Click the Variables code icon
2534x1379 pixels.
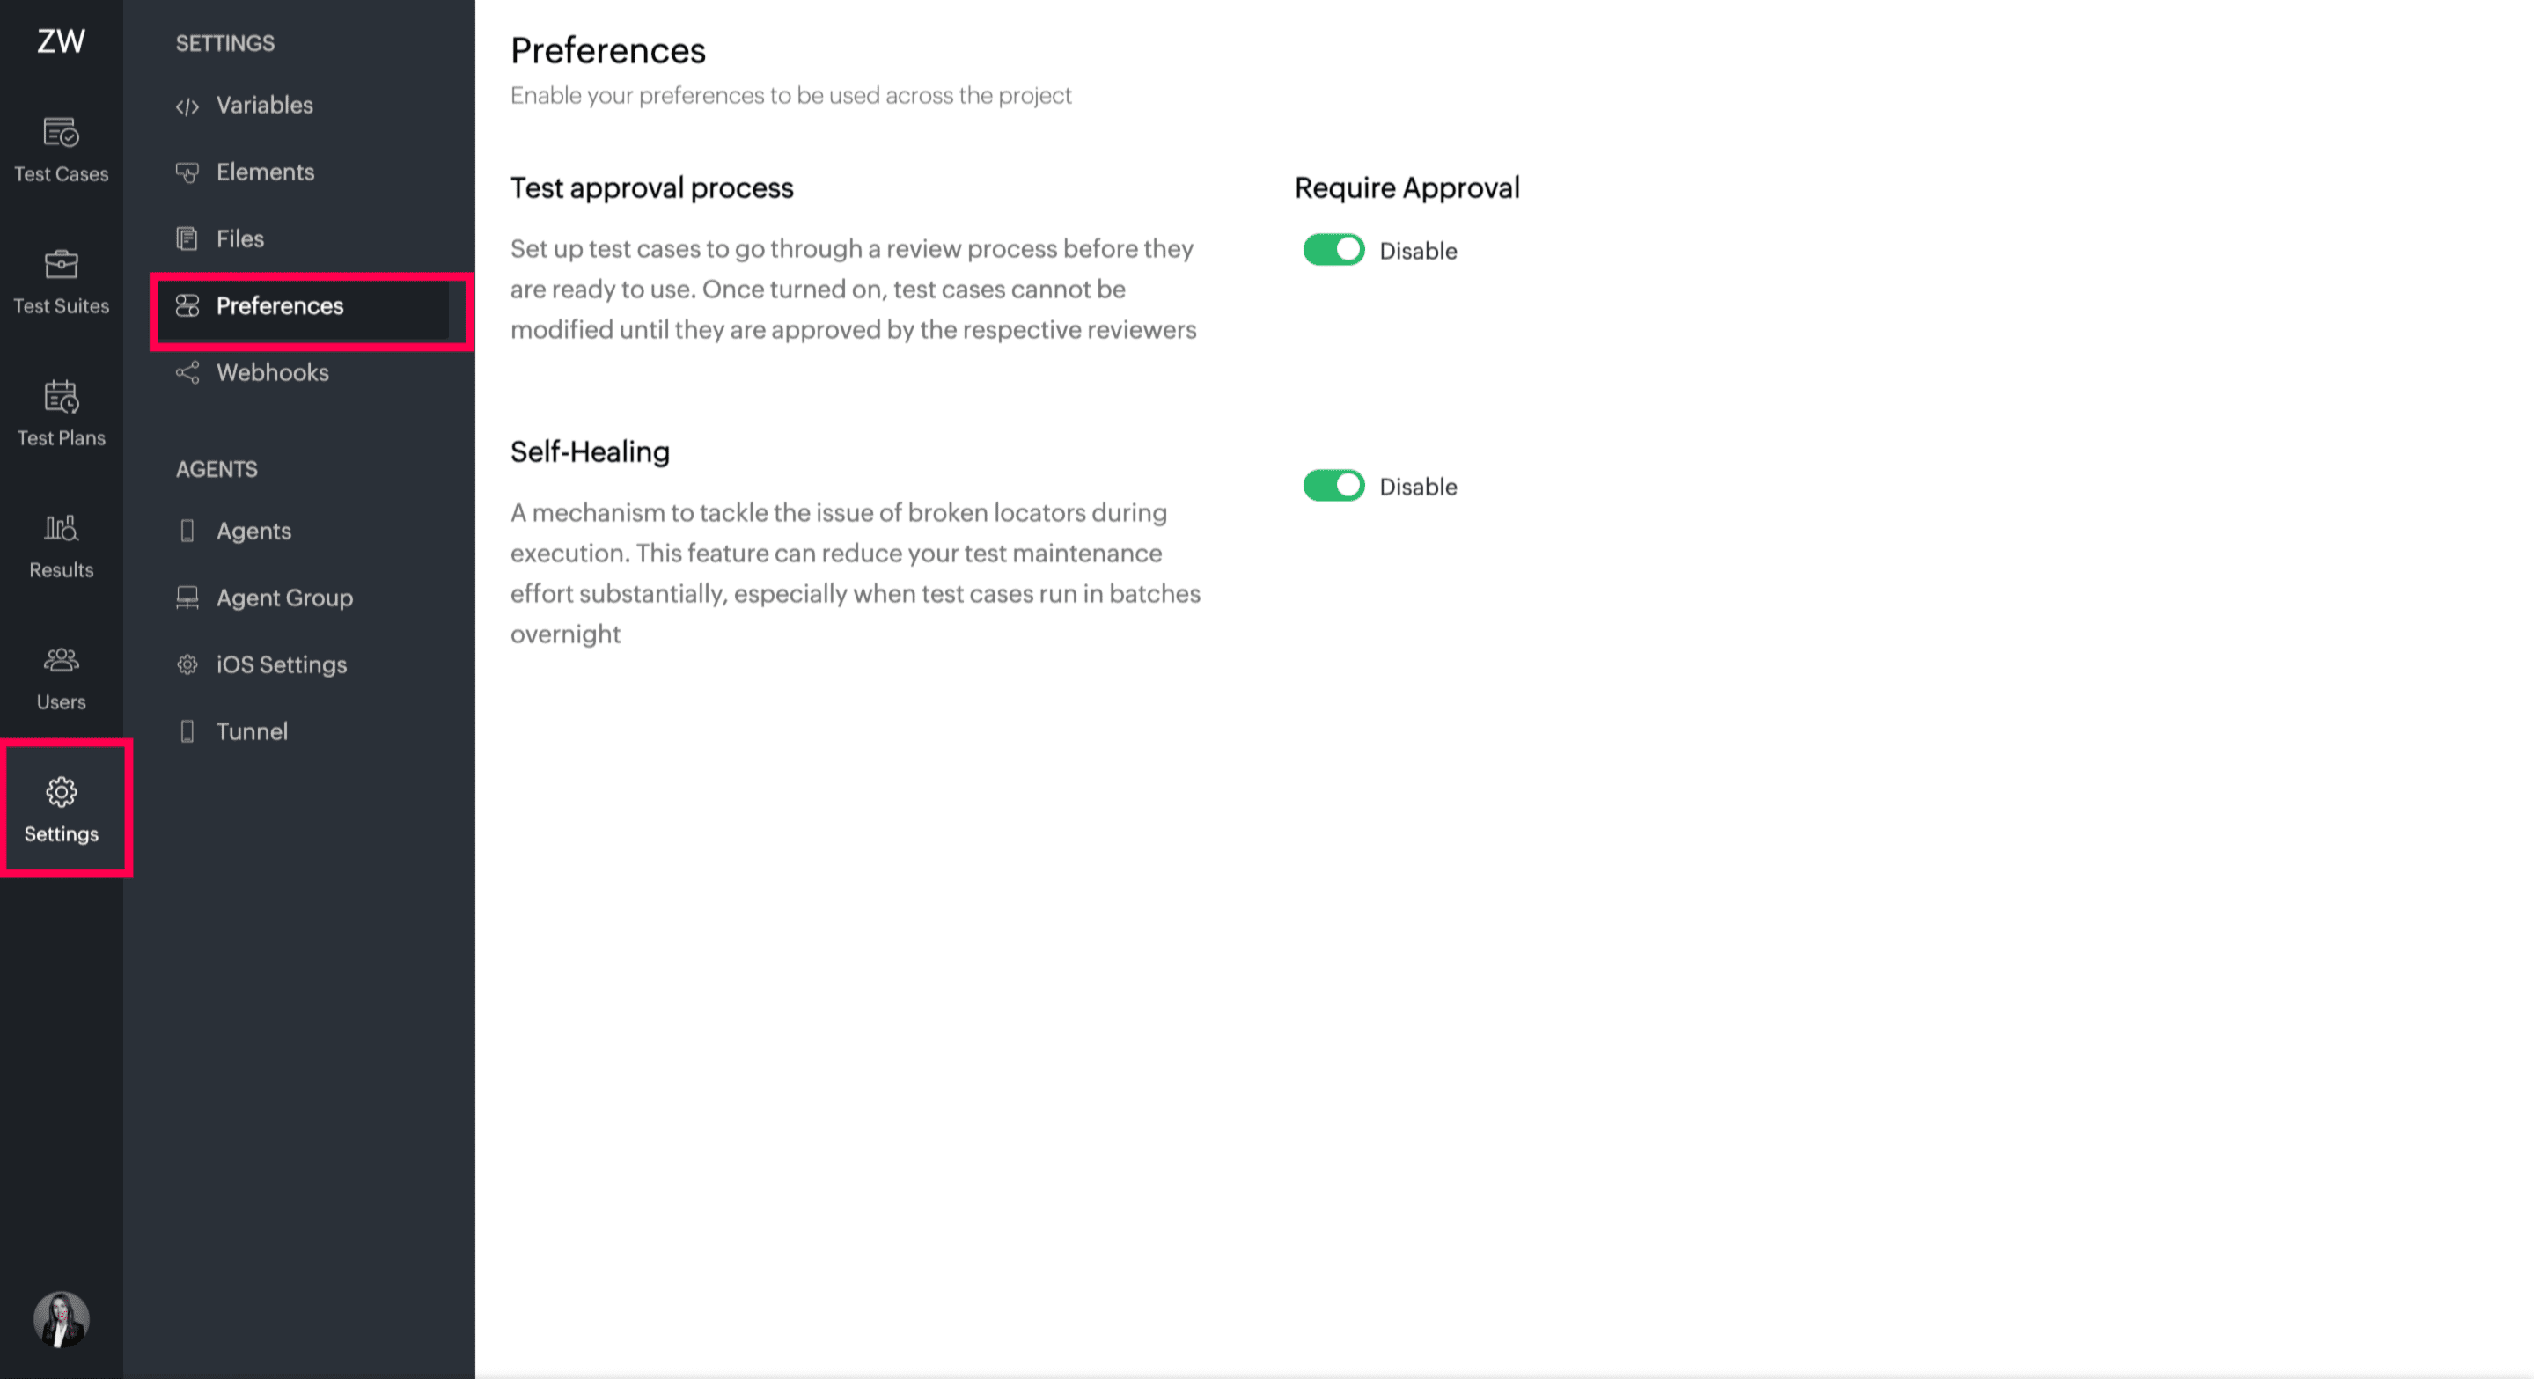(x=187, y=106)
